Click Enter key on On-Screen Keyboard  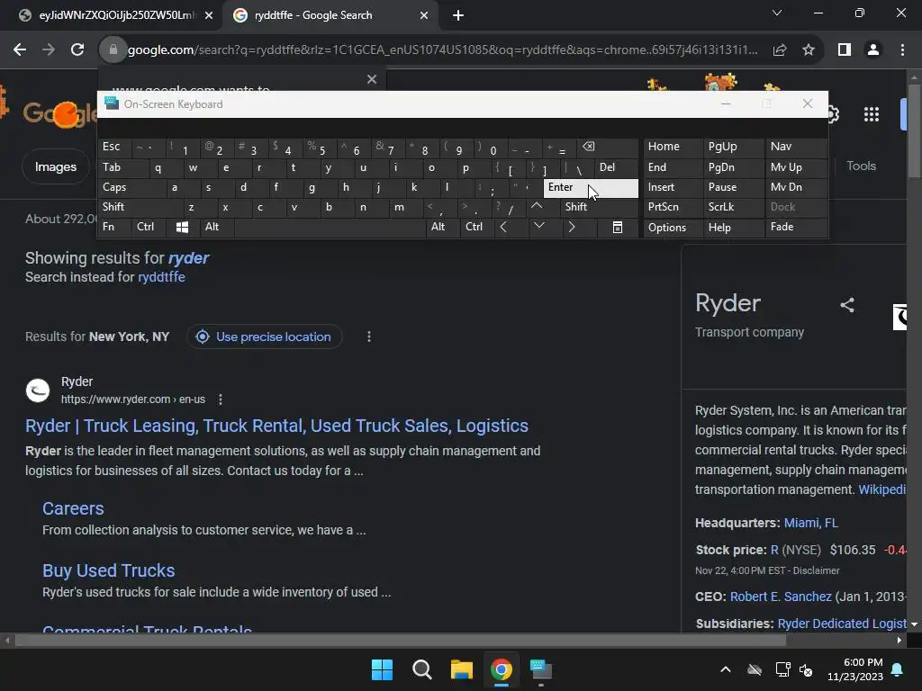pyautogui.click(x=591, y=187)
